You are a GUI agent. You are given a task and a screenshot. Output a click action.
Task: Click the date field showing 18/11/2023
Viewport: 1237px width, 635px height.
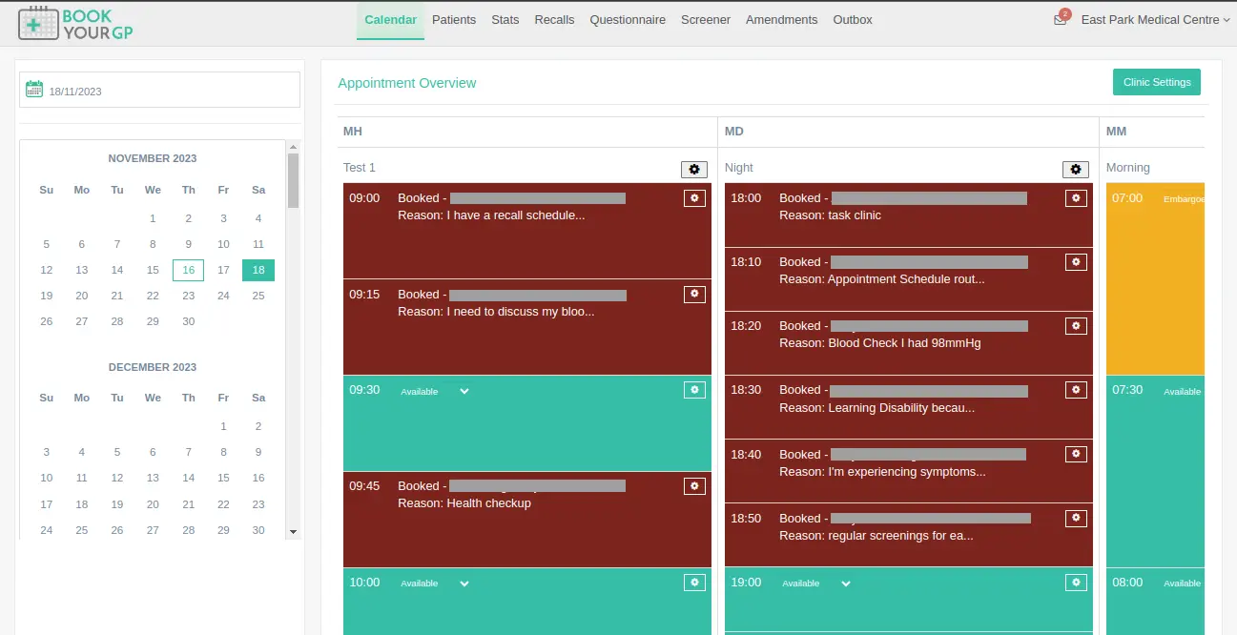[x=160, y=91]
